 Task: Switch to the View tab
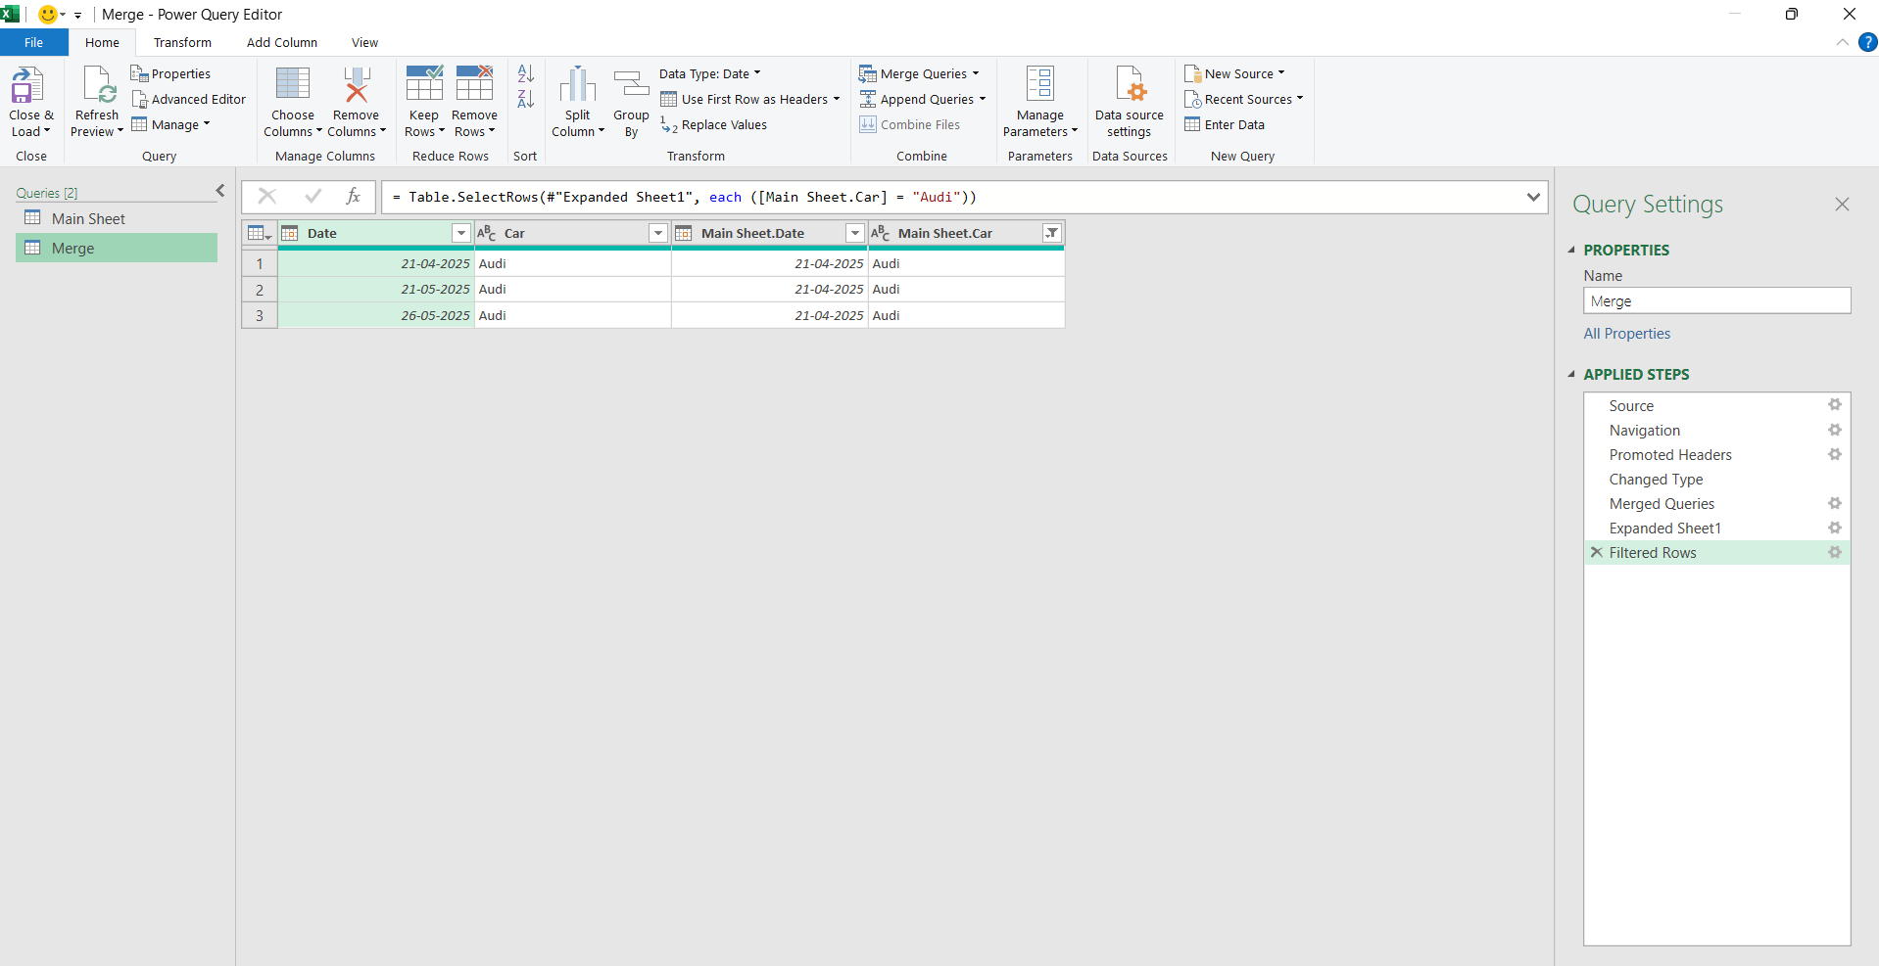click(x=364, y=42)
